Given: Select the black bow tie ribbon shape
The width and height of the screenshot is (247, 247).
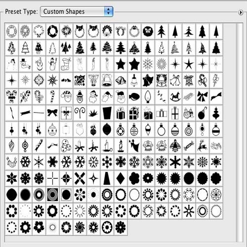Looking at the screenshot, I should coord(52,113).
